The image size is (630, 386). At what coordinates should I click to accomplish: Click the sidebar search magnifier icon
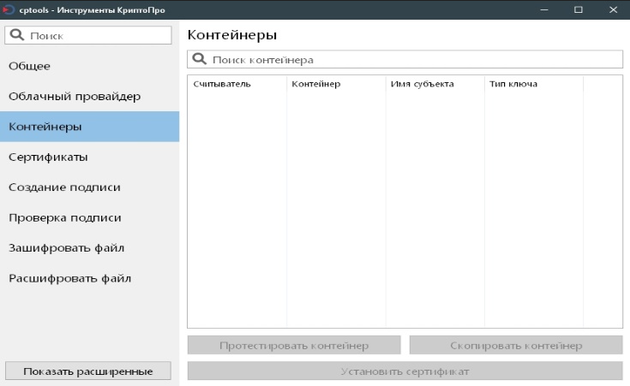[x=17, y=35]
